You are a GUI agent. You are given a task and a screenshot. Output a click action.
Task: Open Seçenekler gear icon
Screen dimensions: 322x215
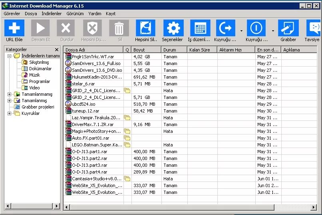[x=173, y=28]
